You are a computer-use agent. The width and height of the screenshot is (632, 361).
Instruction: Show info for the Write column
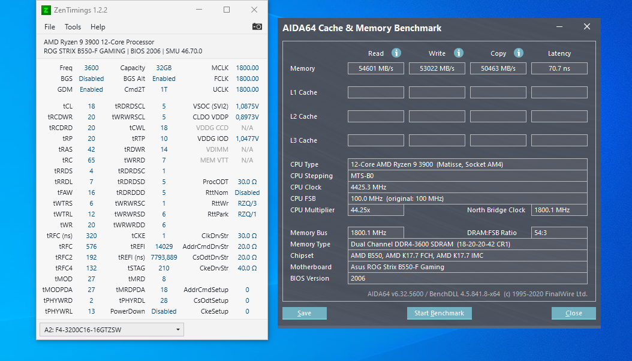(x=459, y=53)
